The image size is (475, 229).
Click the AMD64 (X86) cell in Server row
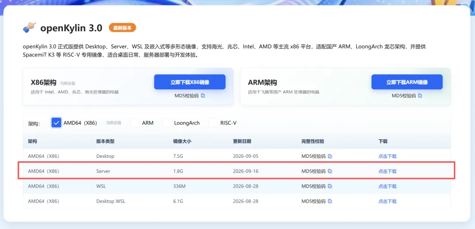[x=43, y=171]
